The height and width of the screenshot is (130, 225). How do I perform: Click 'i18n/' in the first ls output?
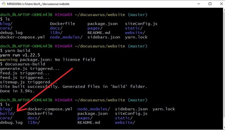pos(56,33)
